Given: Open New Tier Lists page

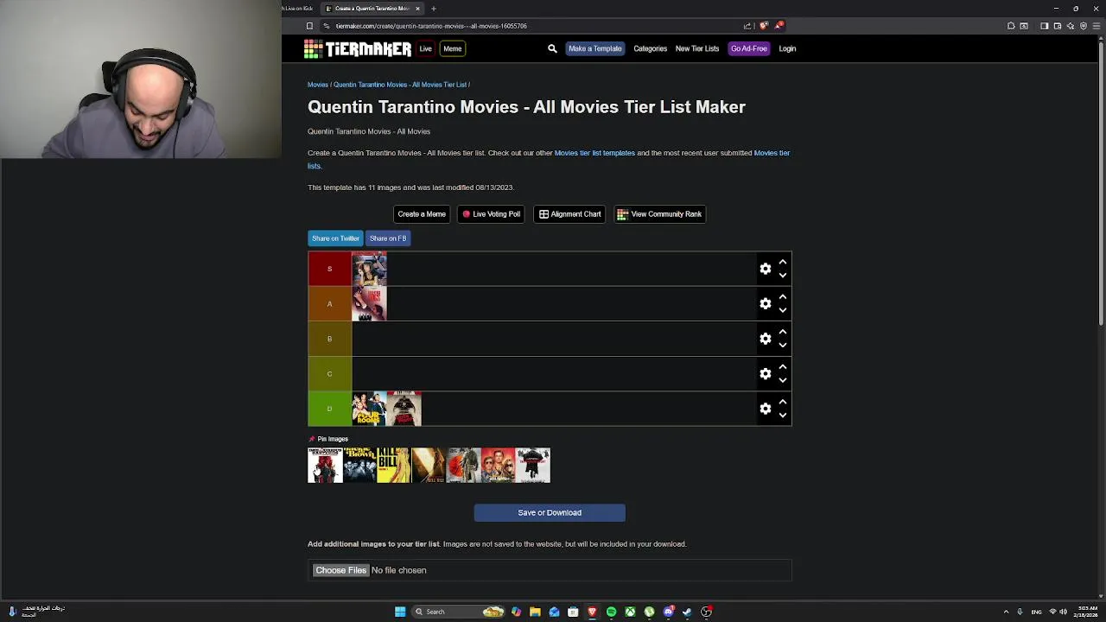Looking at the screenshot, I should tap(697, 49).
